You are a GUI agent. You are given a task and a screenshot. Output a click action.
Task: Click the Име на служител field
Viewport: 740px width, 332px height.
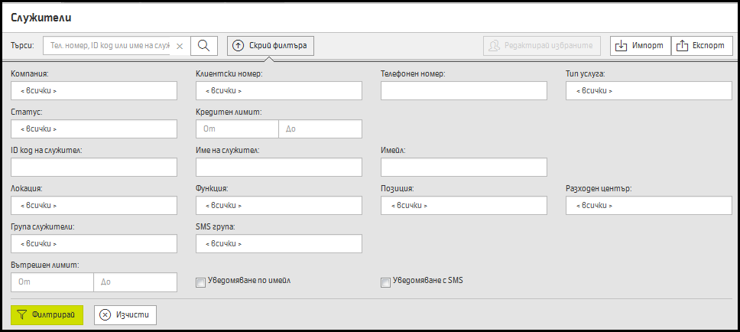(x=279, y=168)
